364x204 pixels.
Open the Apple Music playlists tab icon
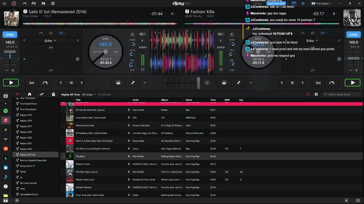(18, 94)
